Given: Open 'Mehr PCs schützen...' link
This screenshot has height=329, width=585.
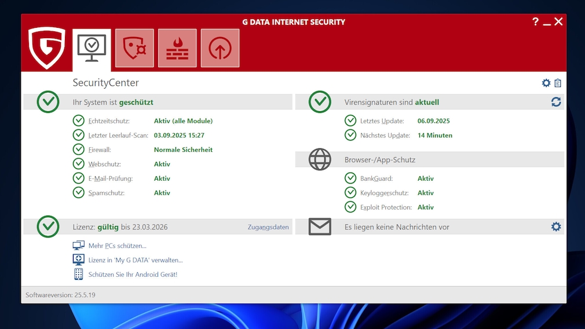Looking at the screenshot, I should 117,246.
